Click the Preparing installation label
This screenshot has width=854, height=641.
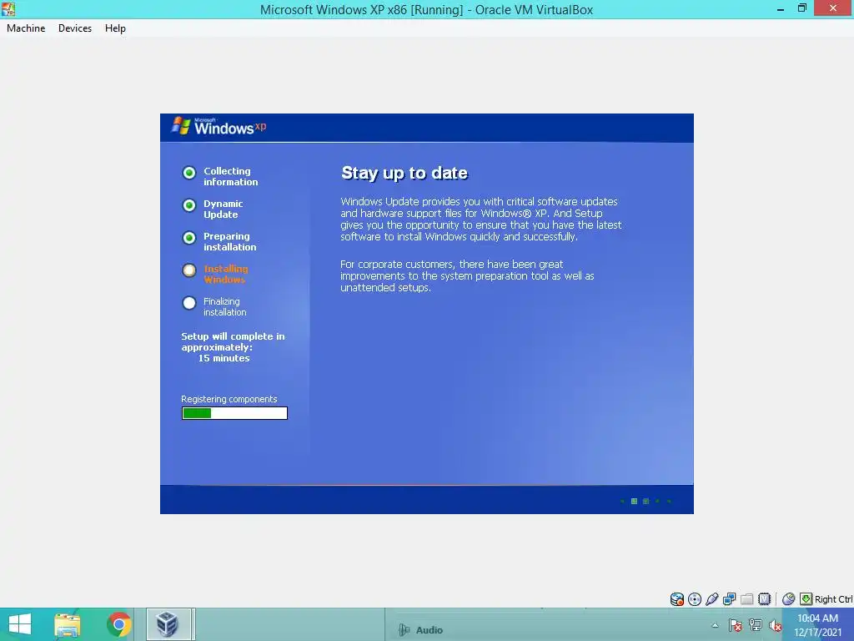point(229,241)
